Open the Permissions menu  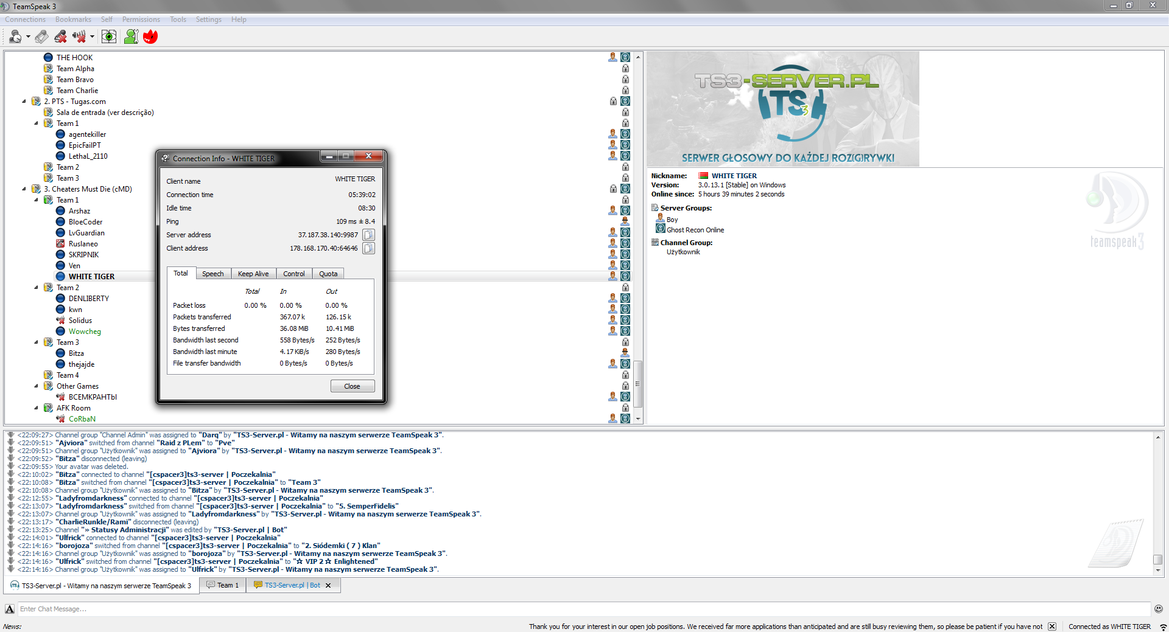pyautogui.click(x=141, y=19)
